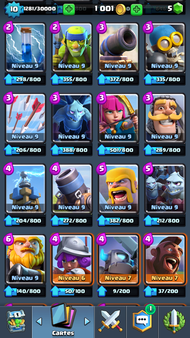The width and height of the screenshot is (190, 338).
Task: Tap the Musketeer 50/100 upgrade bar
Action: (72, 291)
